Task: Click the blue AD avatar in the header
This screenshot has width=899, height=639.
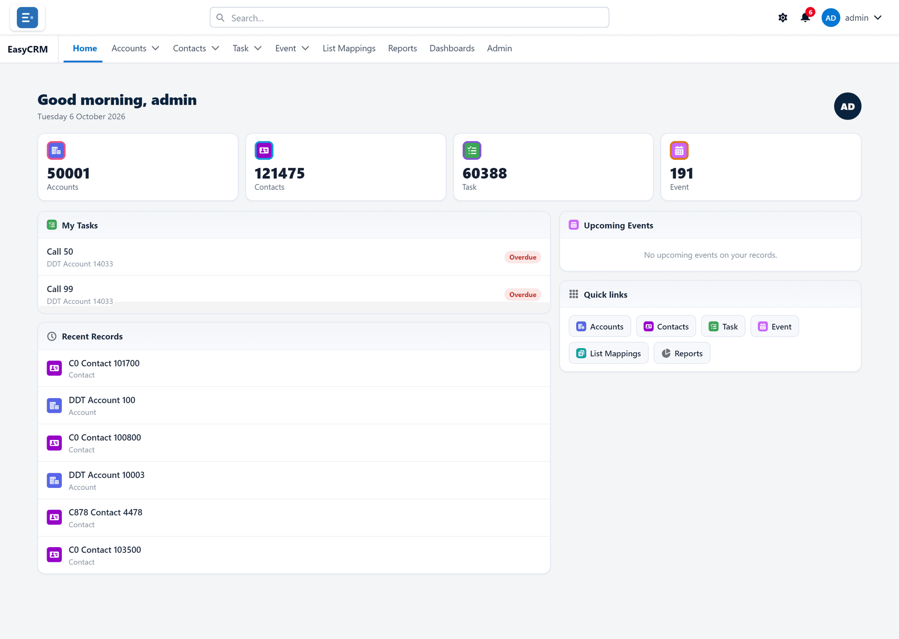Action: click(831, 18)
